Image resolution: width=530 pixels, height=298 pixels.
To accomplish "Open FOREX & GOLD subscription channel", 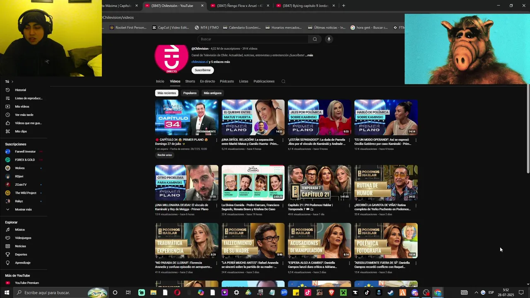I will [x=25, y=160].
